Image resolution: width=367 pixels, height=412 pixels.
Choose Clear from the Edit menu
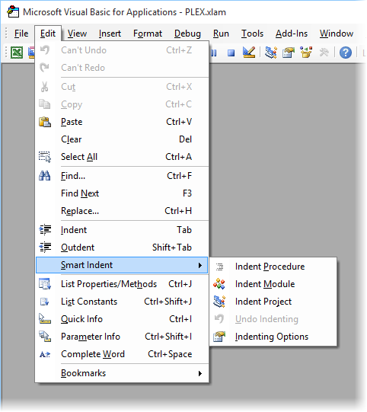(122, 139)
